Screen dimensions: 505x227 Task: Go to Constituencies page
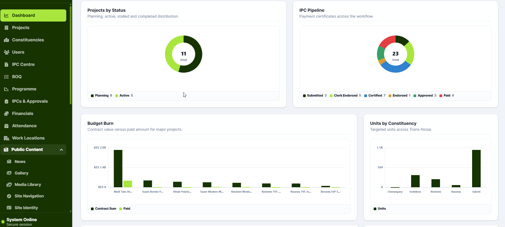[x=33, y=40]
